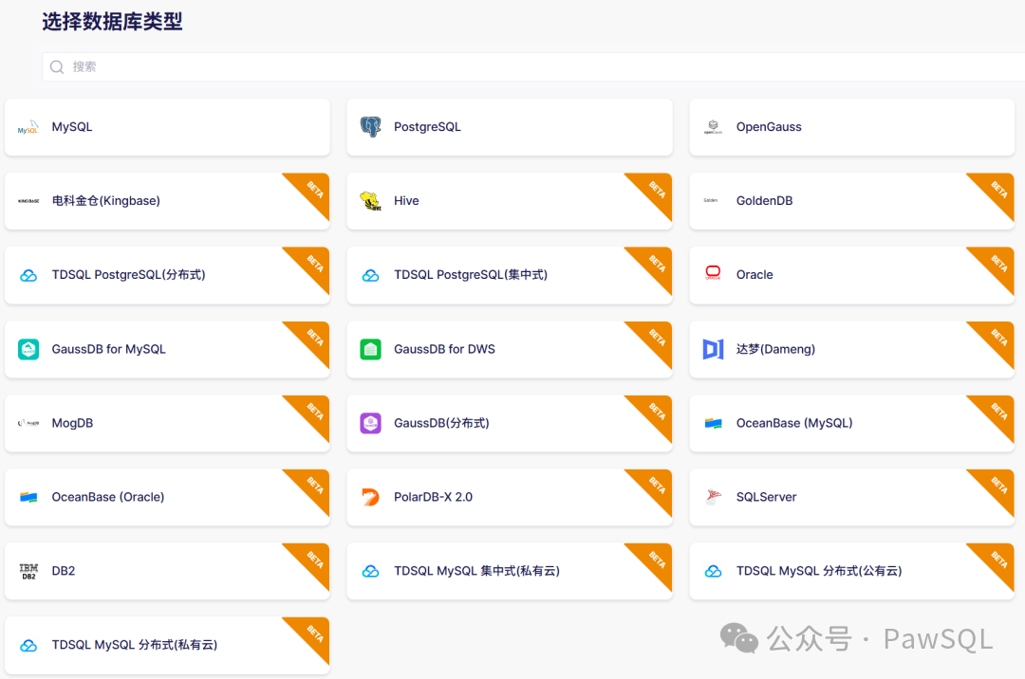Select the GaussDB(分布式) label text
Viewport: 1025px width, 679px height.
[x=441, y=423]
